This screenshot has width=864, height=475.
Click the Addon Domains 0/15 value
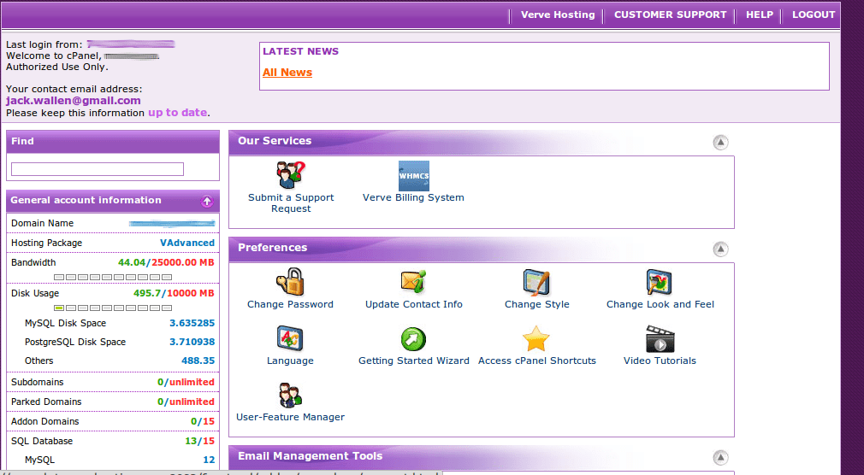click(202, 422)
